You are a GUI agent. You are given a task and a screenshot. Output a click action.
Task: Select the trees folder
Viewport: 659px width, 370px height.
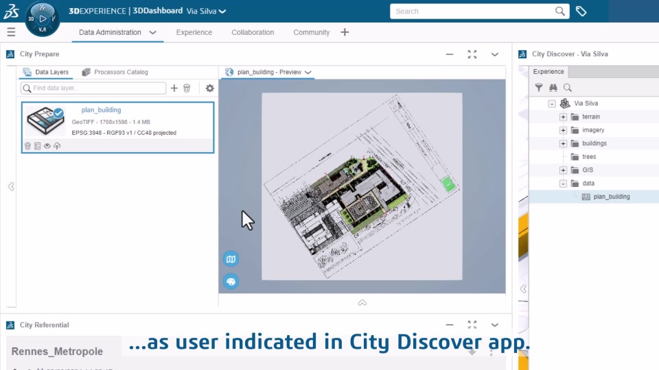point(589,157)
